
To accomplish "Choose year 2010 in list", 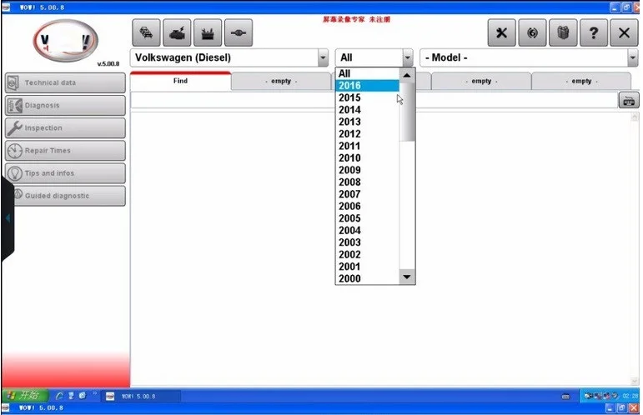I will [367, 157].
